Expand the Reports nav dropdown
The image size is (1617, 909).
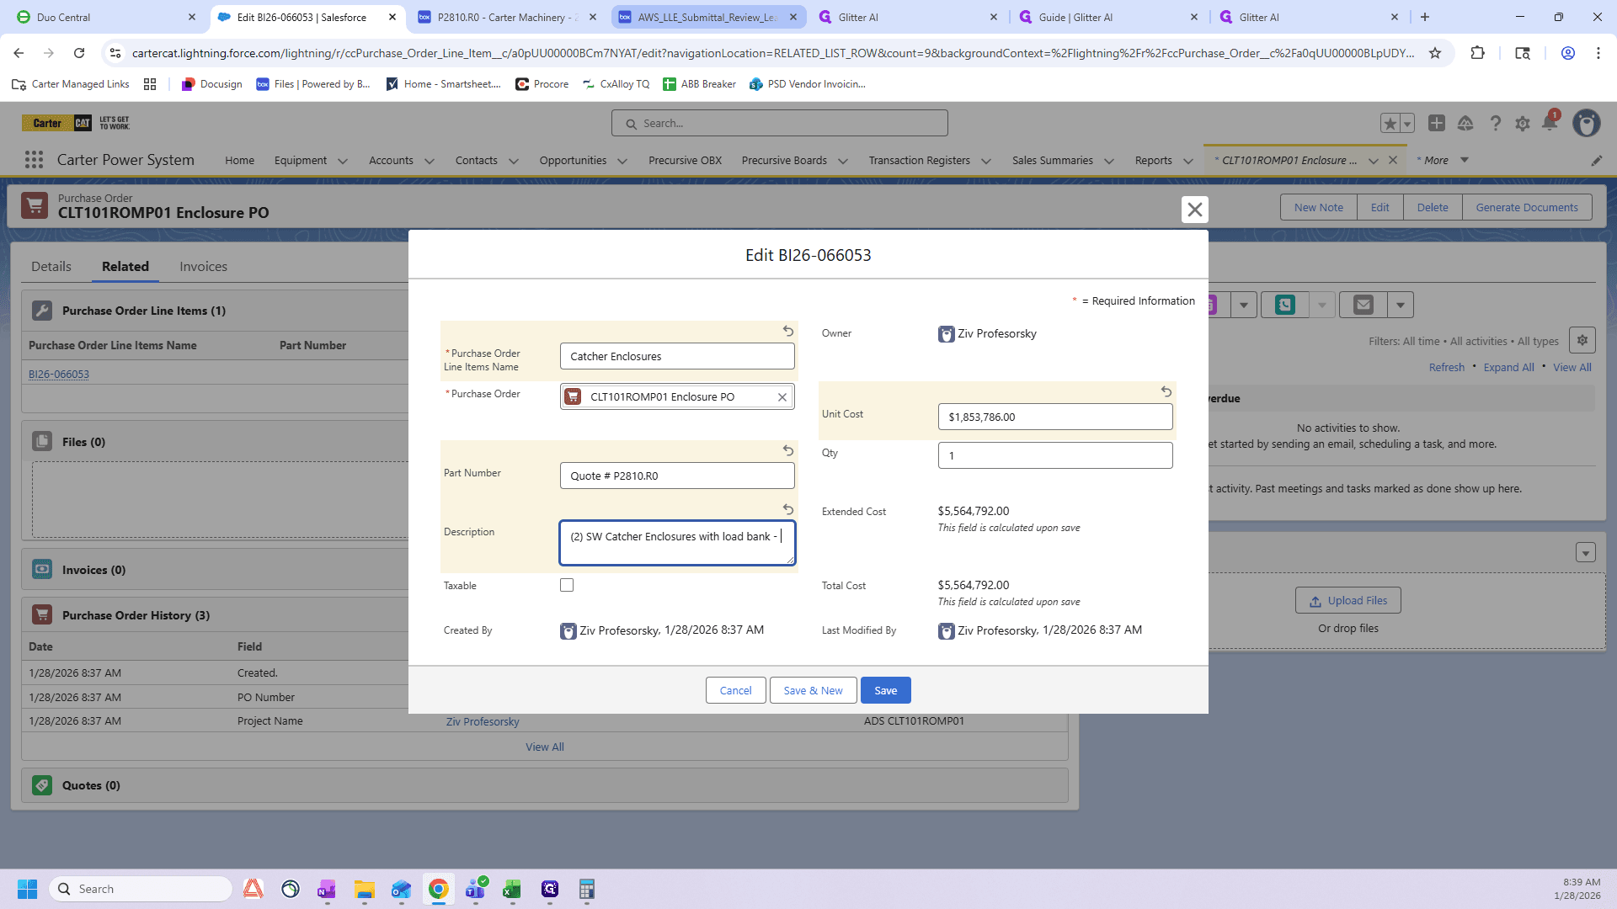1188,162
